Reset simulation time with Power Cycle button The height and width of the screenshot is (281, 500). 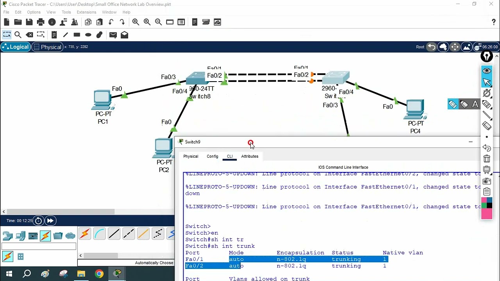pos(38,221)
